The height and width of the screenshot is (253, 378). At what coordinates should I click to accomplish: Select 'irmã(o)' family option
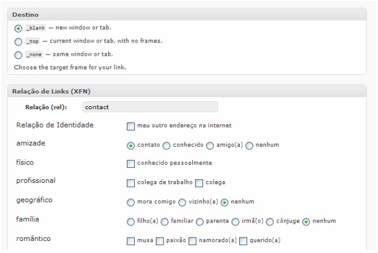[x=235, y=222]
